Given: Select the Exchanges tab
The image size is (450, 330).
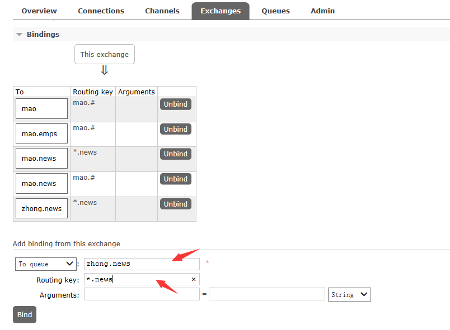Looking at the screenshot, I should 221,11.
